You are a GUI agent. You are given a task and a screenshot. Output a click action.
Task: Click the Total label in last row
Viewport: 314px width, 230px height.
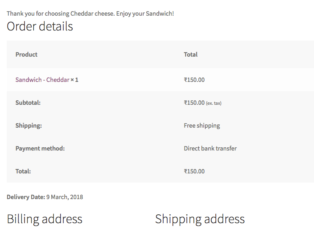pos(23,171)
